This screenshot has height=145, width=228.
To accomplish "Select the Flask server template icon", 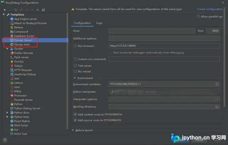I will point(12,57).
